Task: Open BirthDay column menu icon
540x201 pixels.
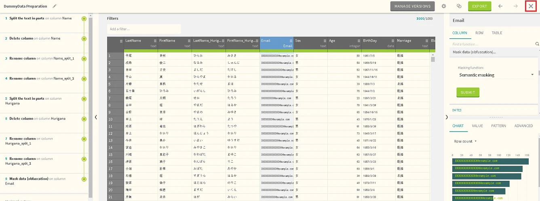Action: point(392,41)
